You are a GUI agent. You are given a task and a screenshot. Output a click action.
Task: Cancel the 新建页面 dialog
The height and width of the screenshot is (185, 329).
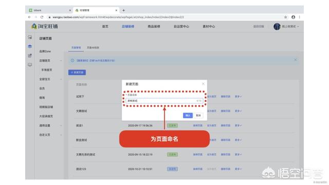(x=198, y=115)
